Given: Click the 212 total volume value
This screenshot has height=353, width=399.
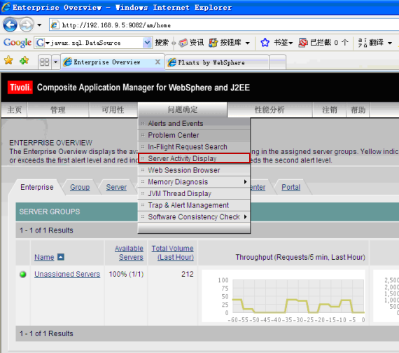Looking at the screenshot, I should pyautogui.click(x=188, y=274).
